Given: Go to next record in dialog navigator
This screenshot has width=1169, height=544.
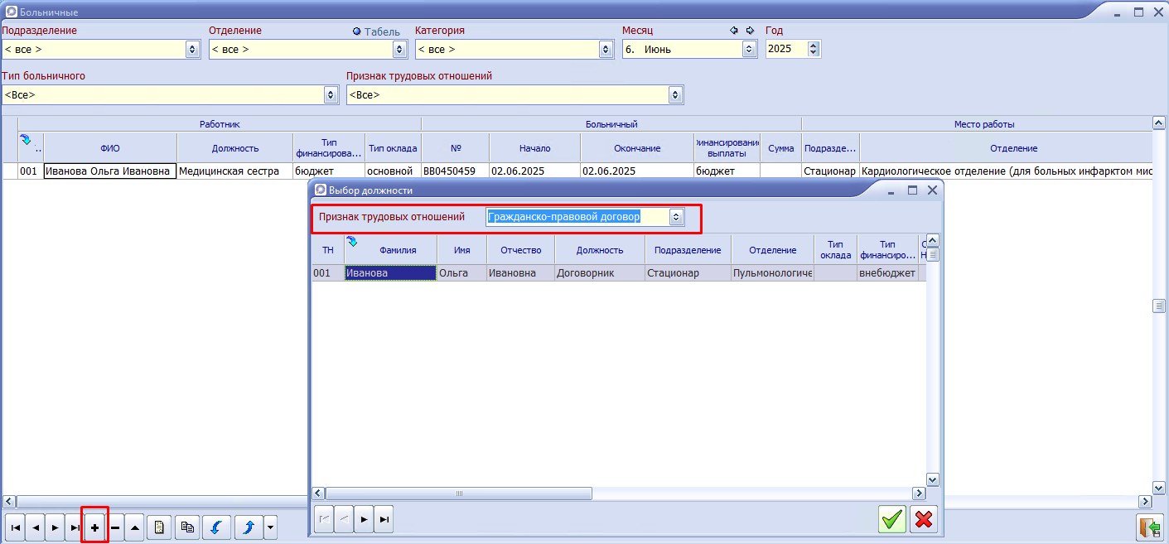Looking at the screenshot, I should [363, 519].
